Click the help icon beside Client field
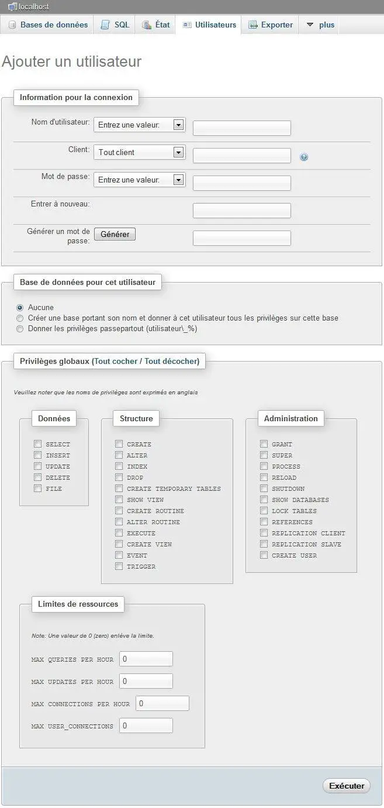Screen dimensions: 384x808 pos(304,157)
